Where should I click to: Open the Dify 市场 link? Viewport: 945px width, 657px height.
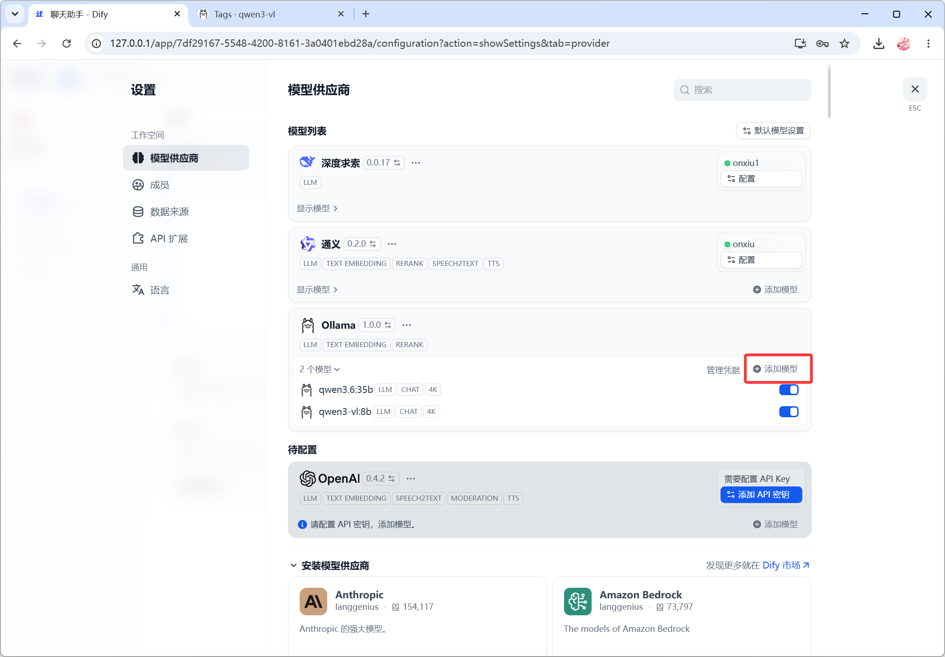point(786,565)
